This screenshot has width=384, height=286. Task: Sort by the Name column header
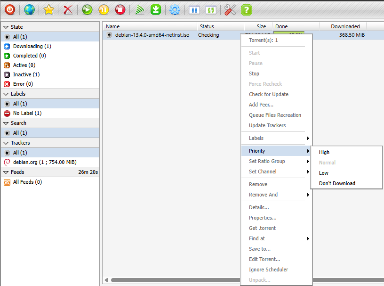[x=150, y=26]
